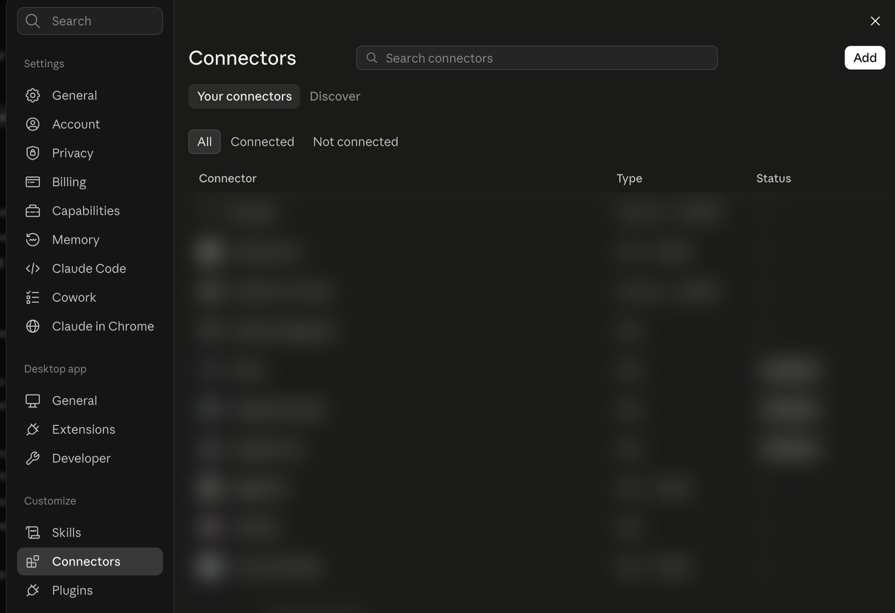895x613 pixels.
Task: Open the Account settings
Action: coord(90,124)
